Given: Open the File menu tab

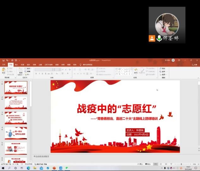Looking at the screenshot, I should pyautogui.click(x=4, y=64).
